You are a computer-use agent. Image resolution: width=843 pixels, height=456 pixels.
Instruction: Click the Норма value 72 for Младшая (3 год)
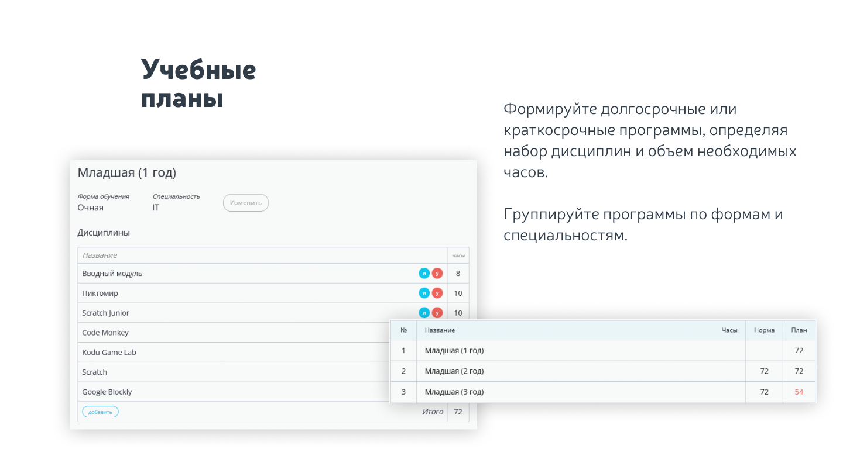point(765,392)
